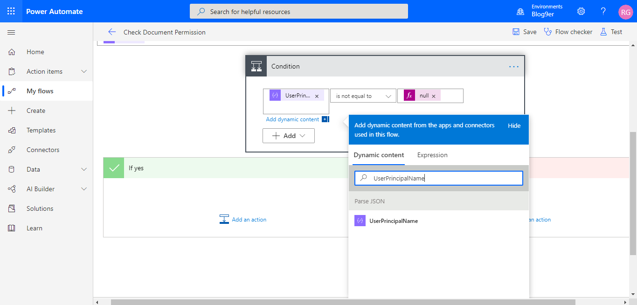Image resolution: width=637 pixels, height=305 pixels.
Task: Click the Flow checker label
Action: pos(574,32)
